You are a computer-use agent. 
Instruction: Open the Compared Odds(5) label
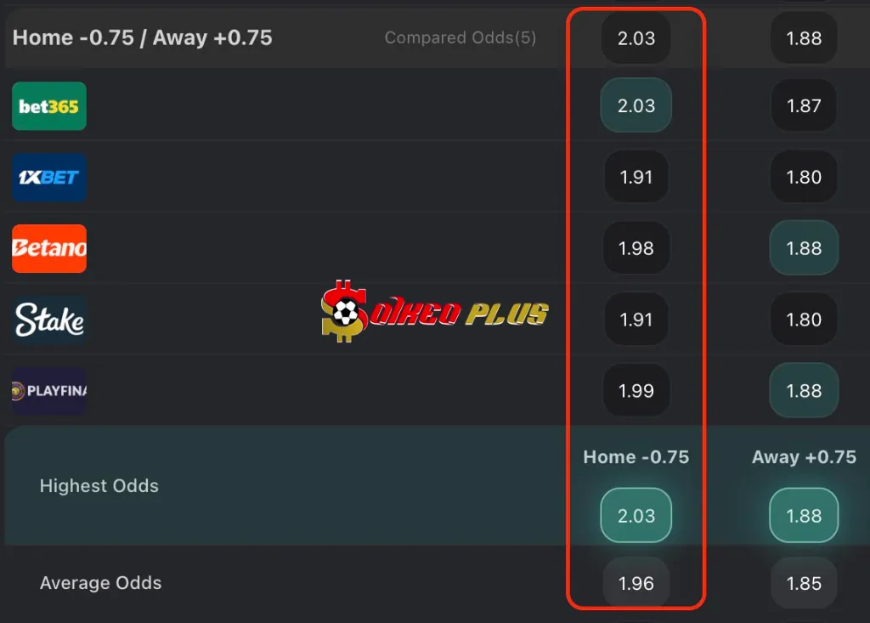click(x=460, y=37)
